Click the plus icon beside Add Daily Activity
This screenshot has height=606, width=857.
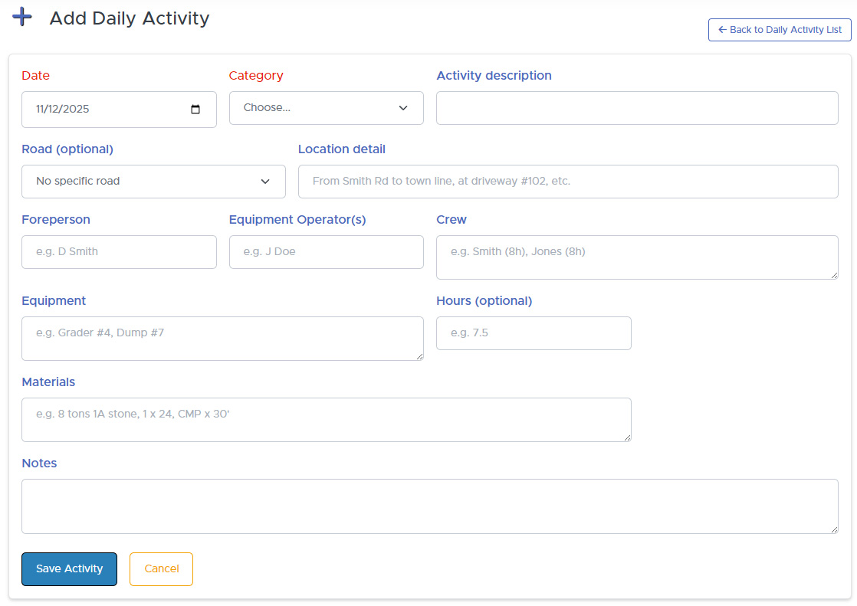pyautogui.click(x=23, y=17)
